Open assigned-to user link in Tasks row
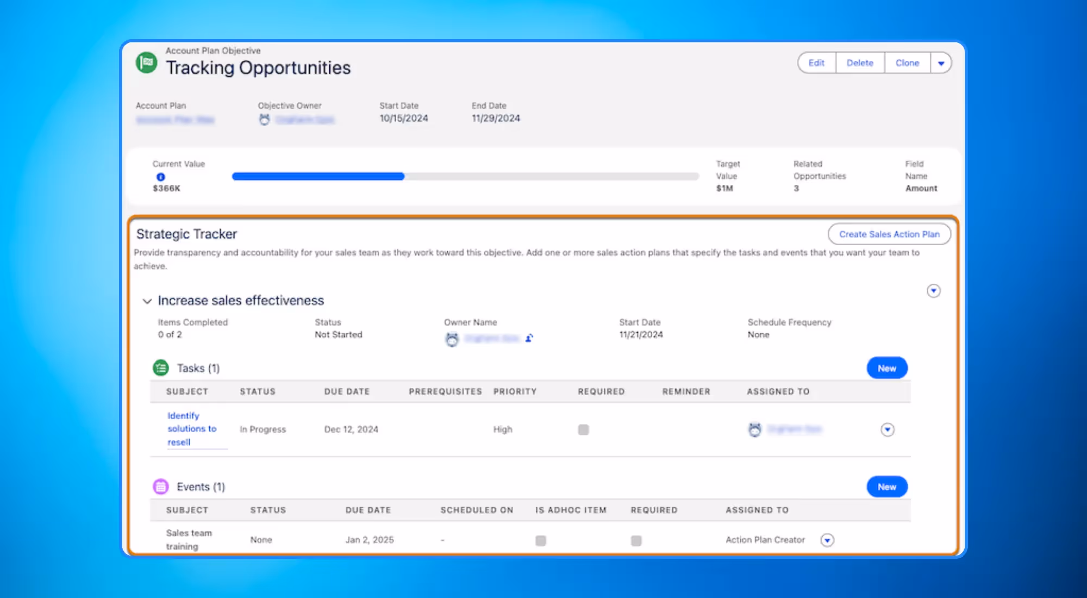 pyautogui.click(x=794, y=429)
